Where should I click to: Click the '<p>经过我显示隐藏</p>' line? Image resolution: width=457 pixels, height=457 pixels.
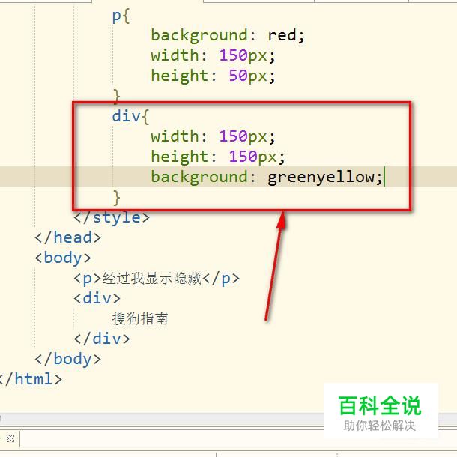(157, 279)
